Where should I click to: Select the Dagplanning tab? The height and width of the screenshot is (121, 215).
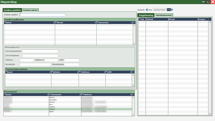click(146, 15)
